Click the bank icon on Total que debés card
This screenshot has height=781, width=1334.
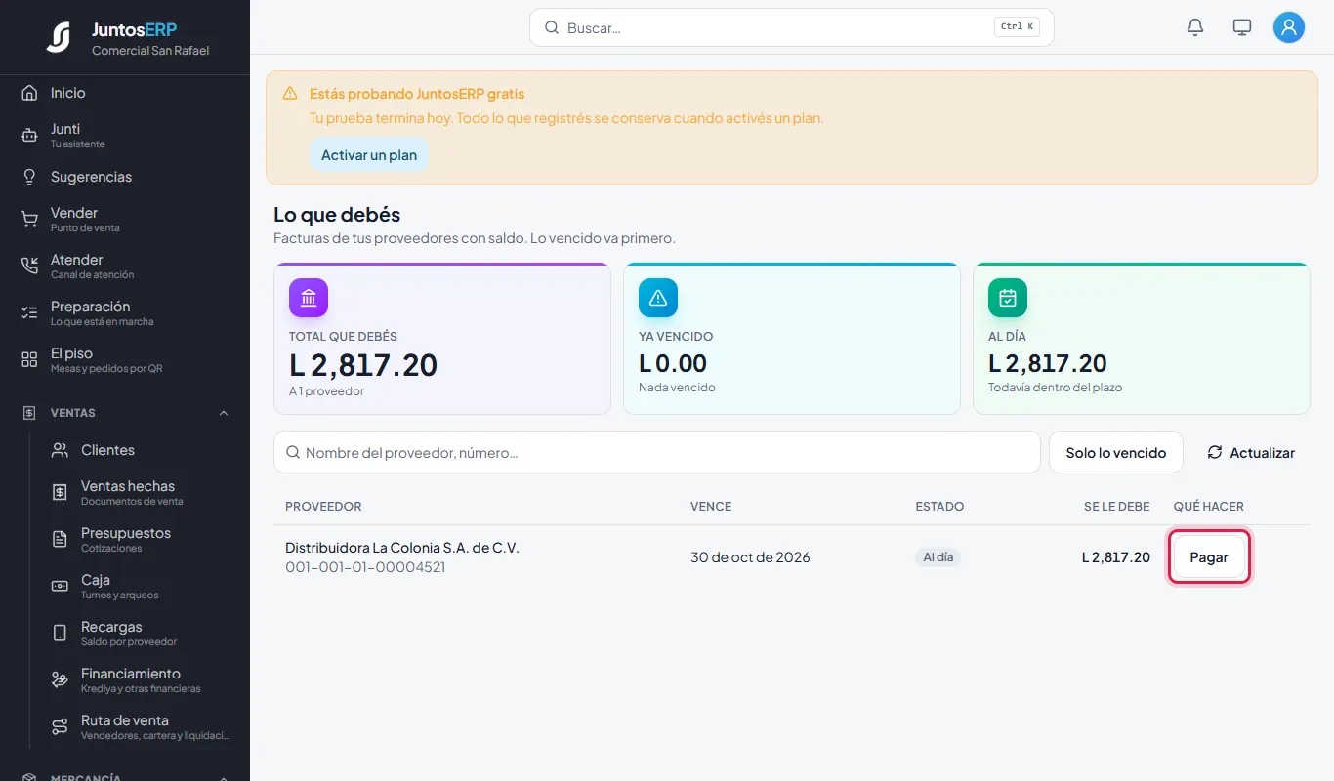(309, 298)
